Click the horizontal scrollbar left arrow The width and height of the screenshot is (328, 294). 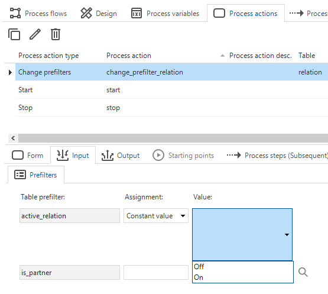pos(13,138)
